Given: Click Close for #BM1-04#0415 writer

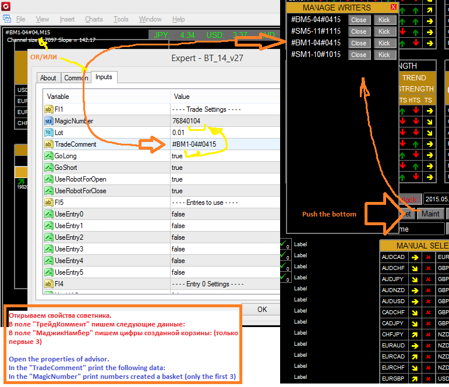Looking at the screenshot, I should (x=359, y=43).
